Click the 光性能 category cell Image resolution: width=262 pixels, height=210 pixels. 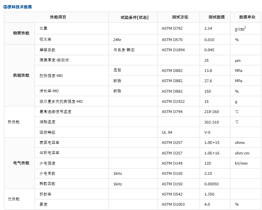(x=13, y=199)
